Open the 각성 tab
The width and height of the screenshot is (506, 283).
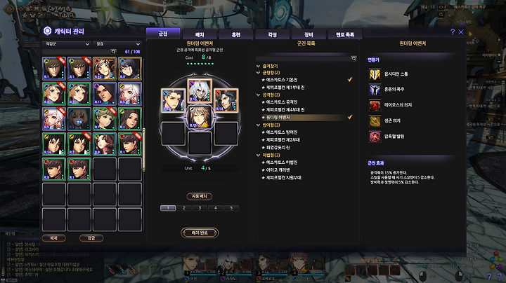pos(273,34)
